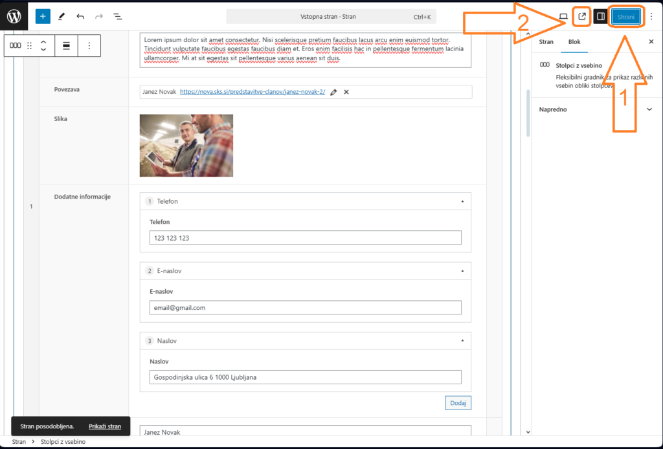The image size is (663, 449).
Task: Switch to the Blok tab
Action: point(574,41)
